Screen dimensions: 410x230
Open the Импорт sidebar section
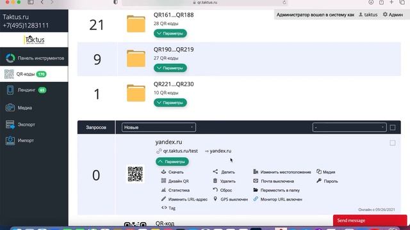[34, 141]
